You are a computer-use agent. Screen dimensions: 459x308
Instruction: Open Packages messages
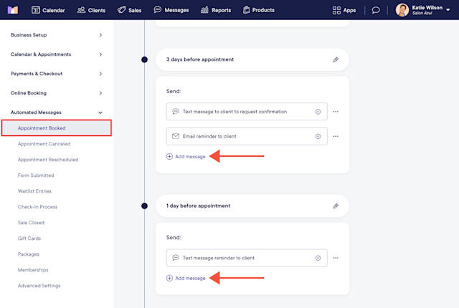pyautogui.click(x=29, y=254)
